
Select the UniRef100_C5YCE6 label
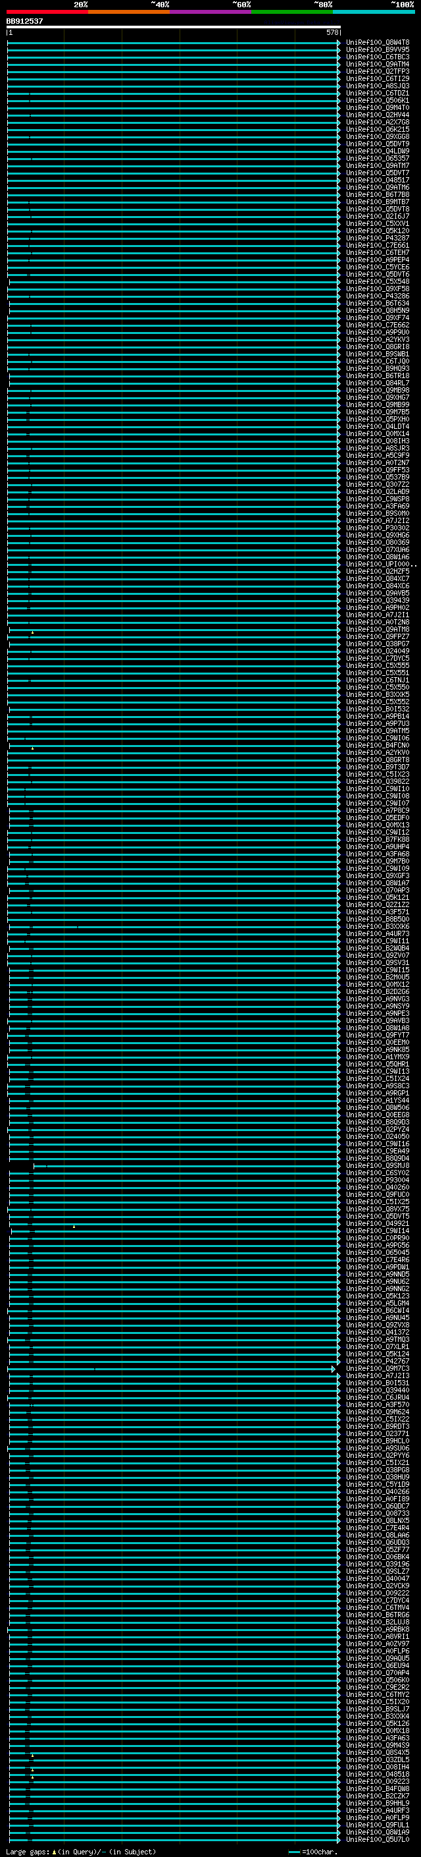(x=377, y=267)
